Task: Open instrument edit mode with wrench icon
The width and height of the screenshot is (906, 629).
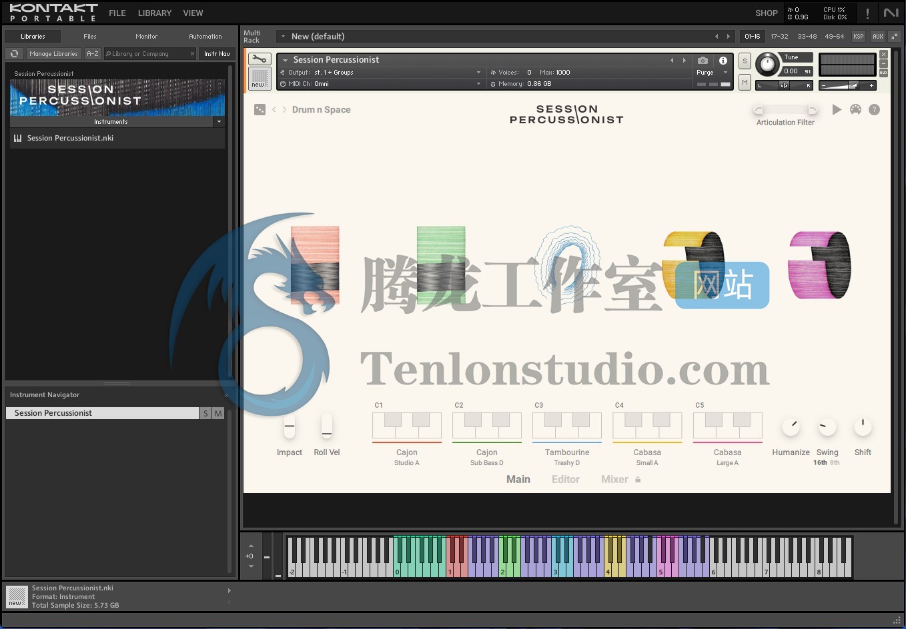Action: click(x=260, y=59)
